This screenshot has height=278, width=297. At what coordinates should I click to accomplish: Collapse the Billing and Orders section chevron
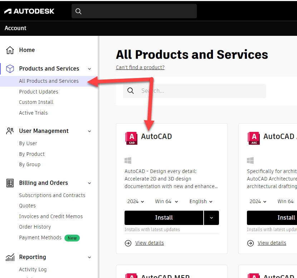(89, 183)
